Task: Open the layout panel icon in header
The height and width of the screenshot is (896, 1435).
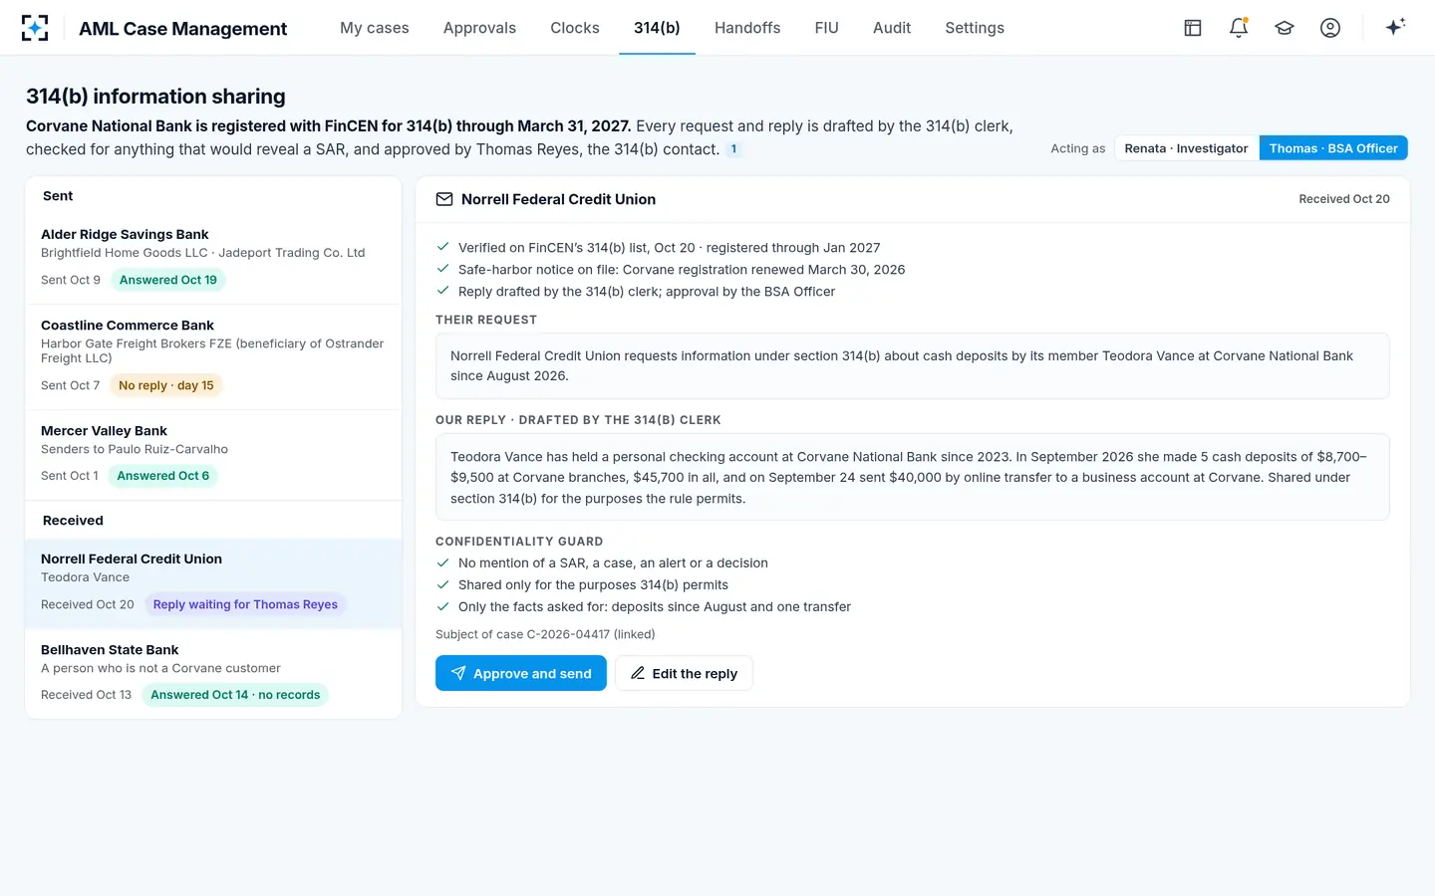Action: tap(1193, 28)
